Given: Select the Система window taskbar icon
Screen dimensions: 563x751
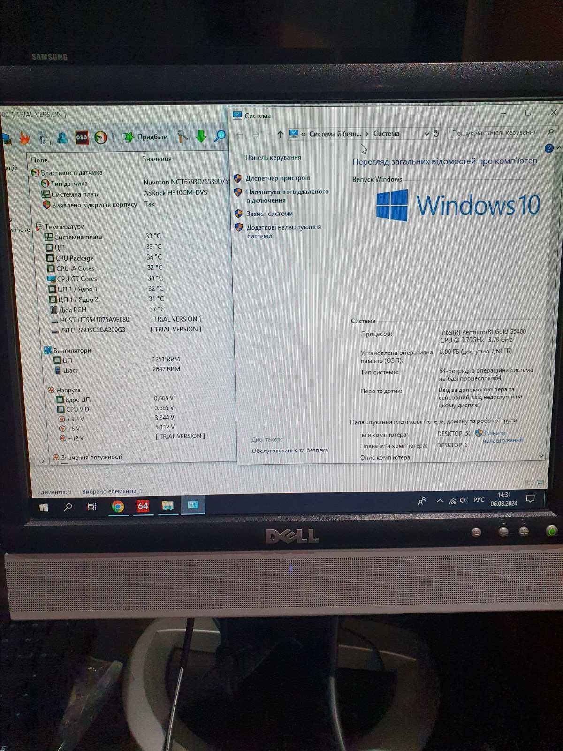Looking at the screenshot, I should click(x=193, y=505).
